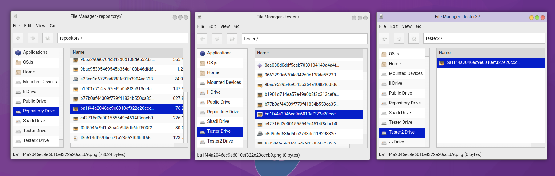
Task: Click Back arrow in tester2 window
Action: 384,38
